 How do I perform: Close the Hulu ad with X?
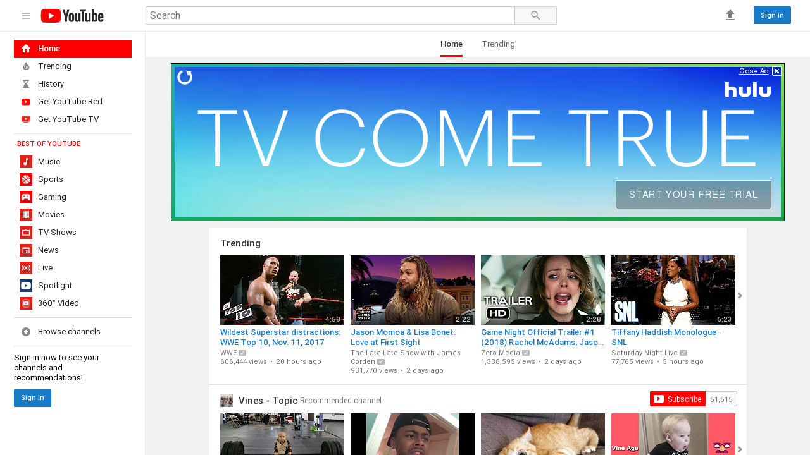[776, 71]
